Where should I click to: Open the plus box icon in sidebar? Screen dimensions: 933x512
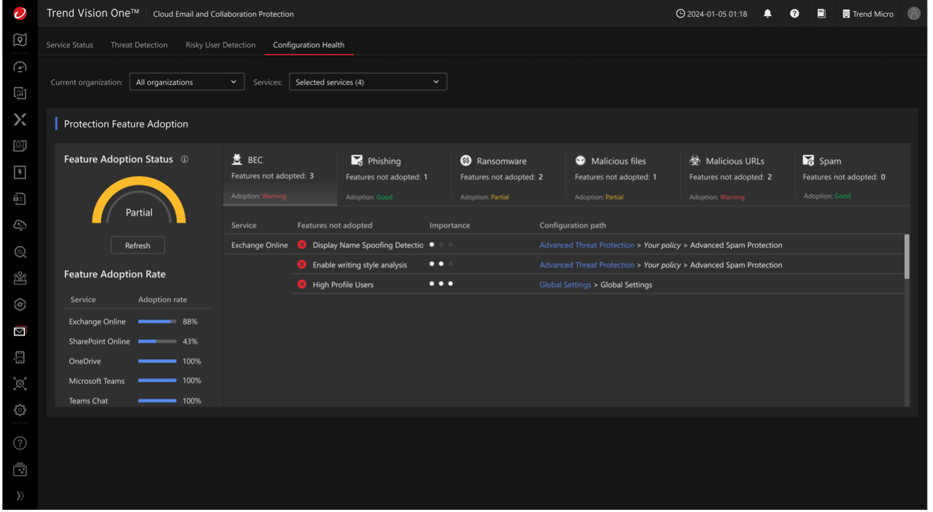point(20,470)
